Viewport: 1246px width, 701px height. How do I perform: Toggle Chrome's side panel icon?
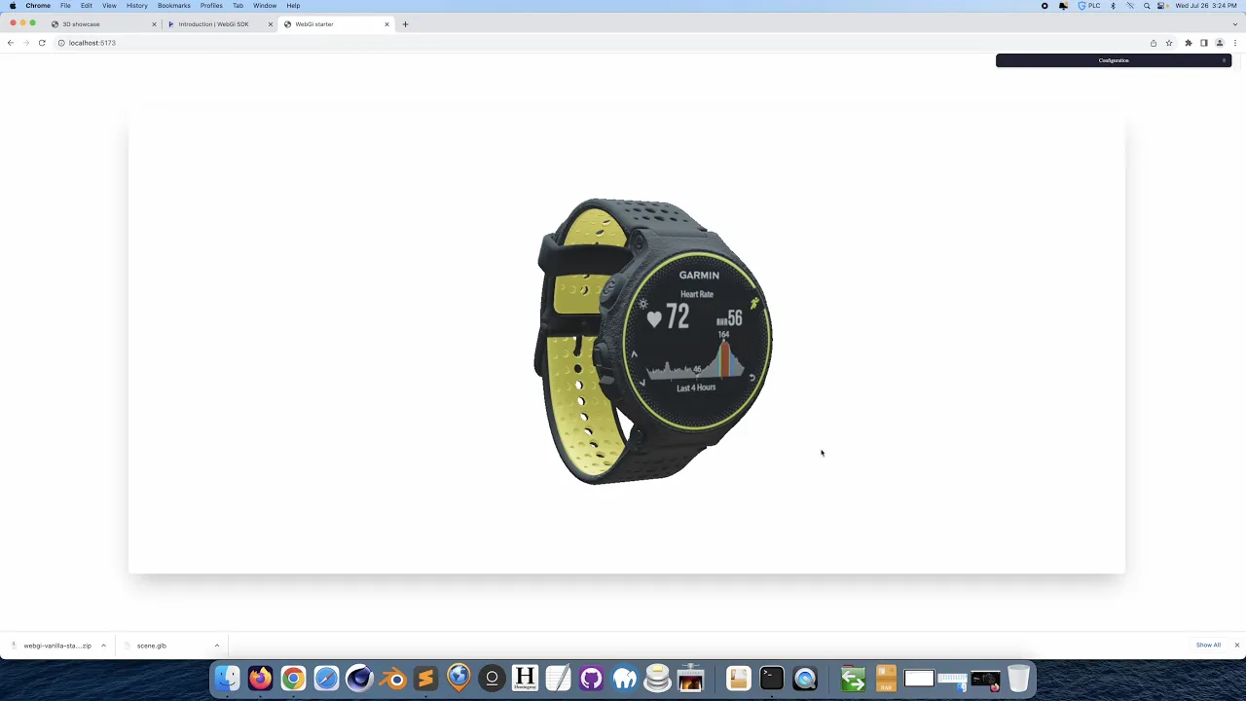(1204, 43)
